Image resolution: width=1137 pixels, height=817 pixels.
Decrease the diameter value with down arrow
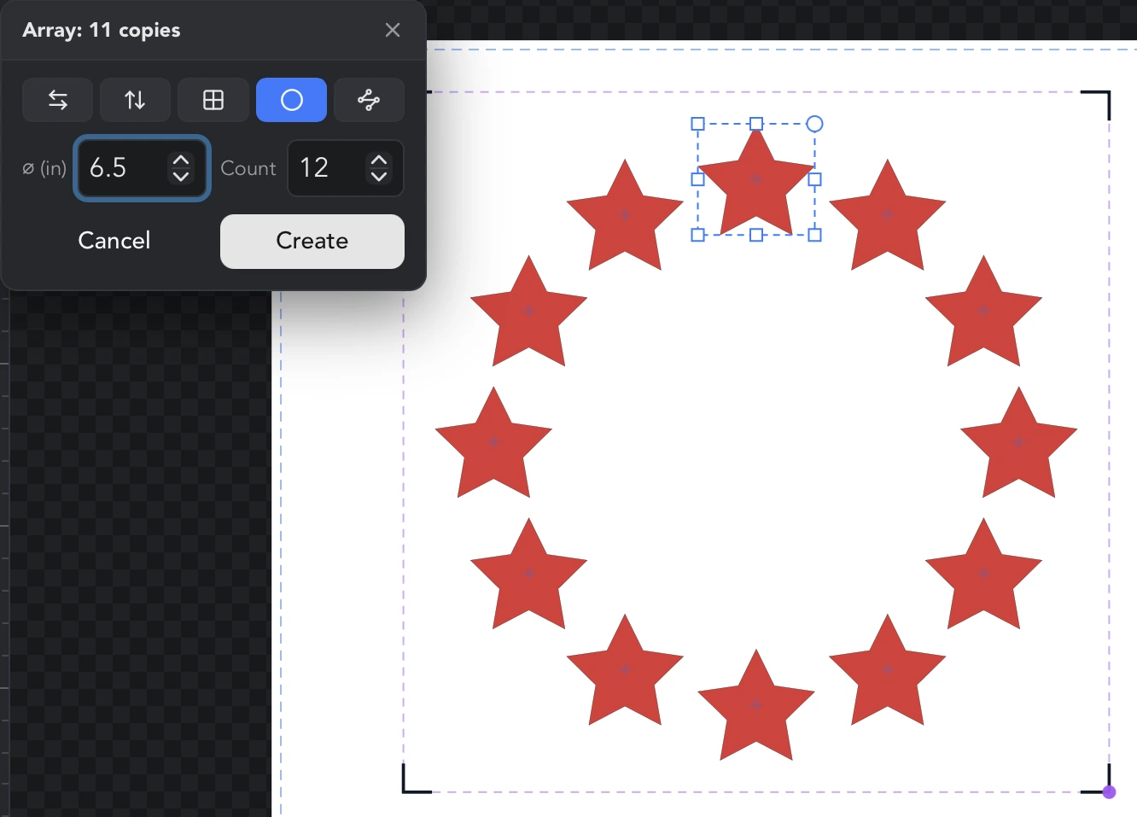(x=181, y=177)
